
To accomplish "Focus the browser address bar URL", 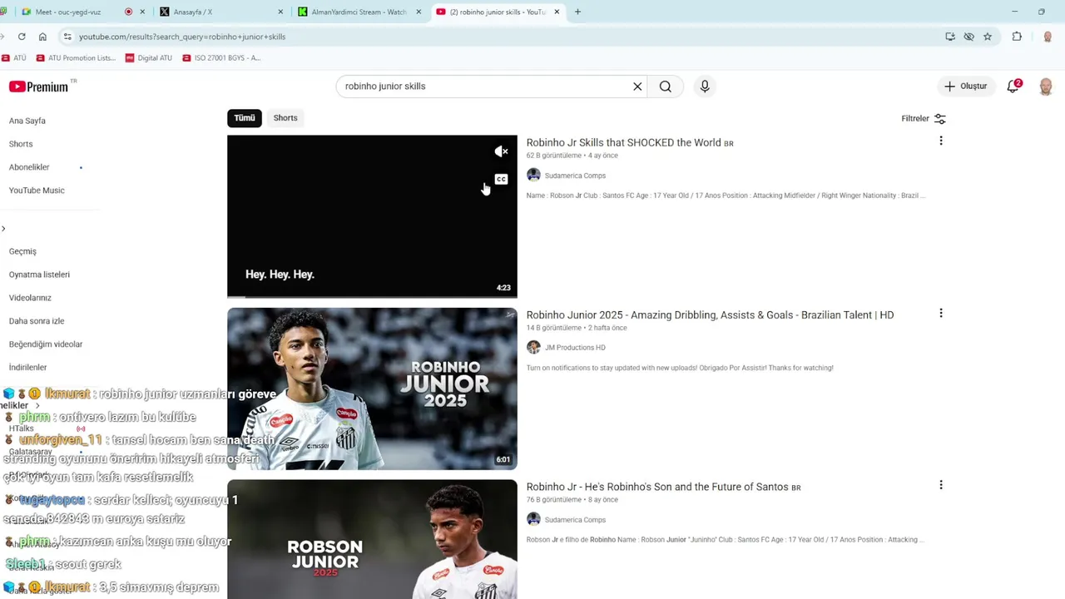I will pyautogui.click(x=182, y=37).
